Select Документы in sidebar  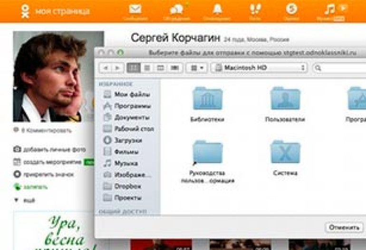126,118
